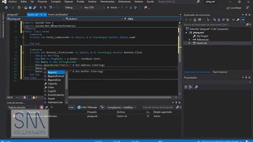Open the Depurar menu
This screenshot has width=253, height=142.
coord(69,2)
